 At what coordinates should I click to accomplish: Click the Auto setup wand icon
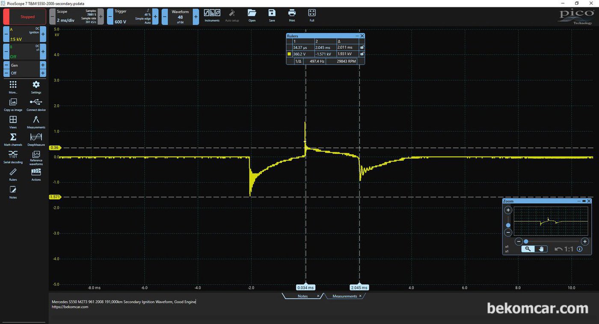[232, 15]
